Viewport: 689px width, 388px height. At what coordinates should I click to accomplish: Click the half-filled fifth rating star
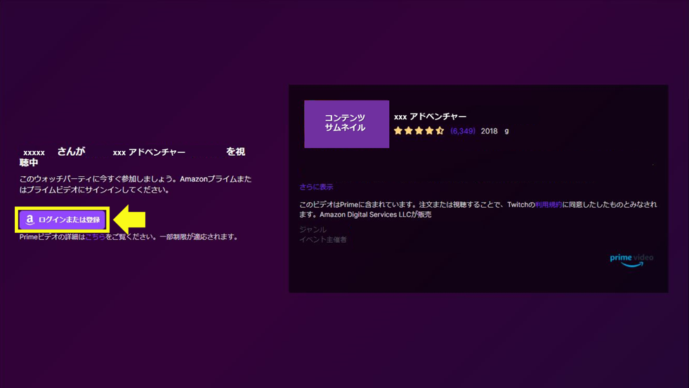(440, 131)
